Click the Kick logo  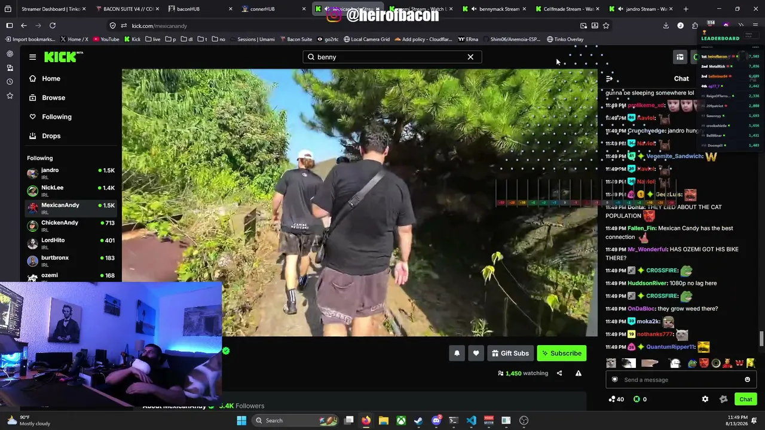63,57
